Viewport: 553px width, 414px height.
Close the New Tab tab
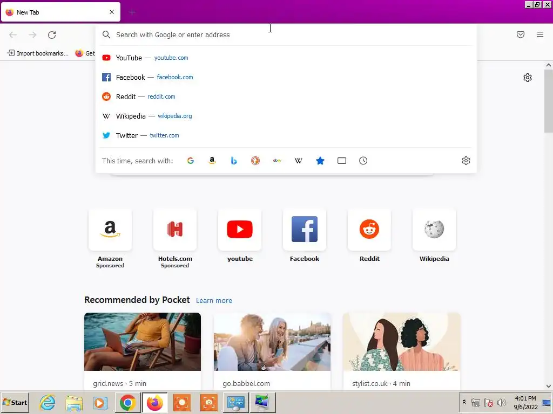point(112,12)
